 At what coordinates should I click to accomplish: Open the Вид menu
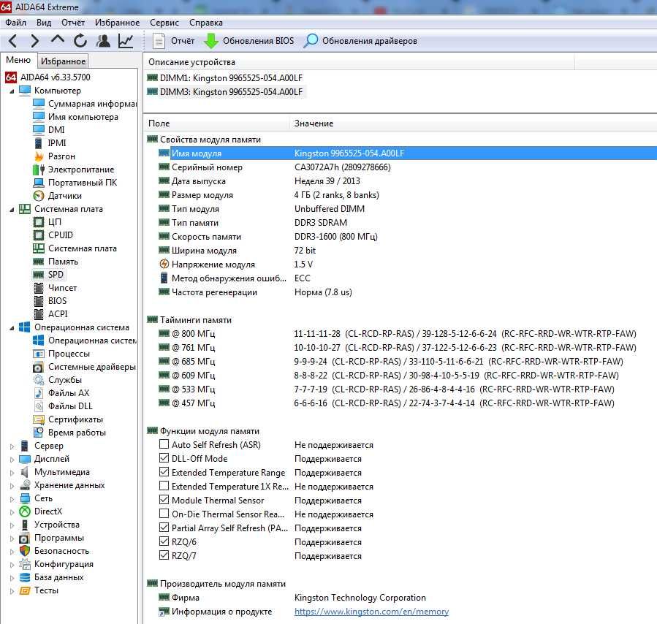(x=44, y=23)
